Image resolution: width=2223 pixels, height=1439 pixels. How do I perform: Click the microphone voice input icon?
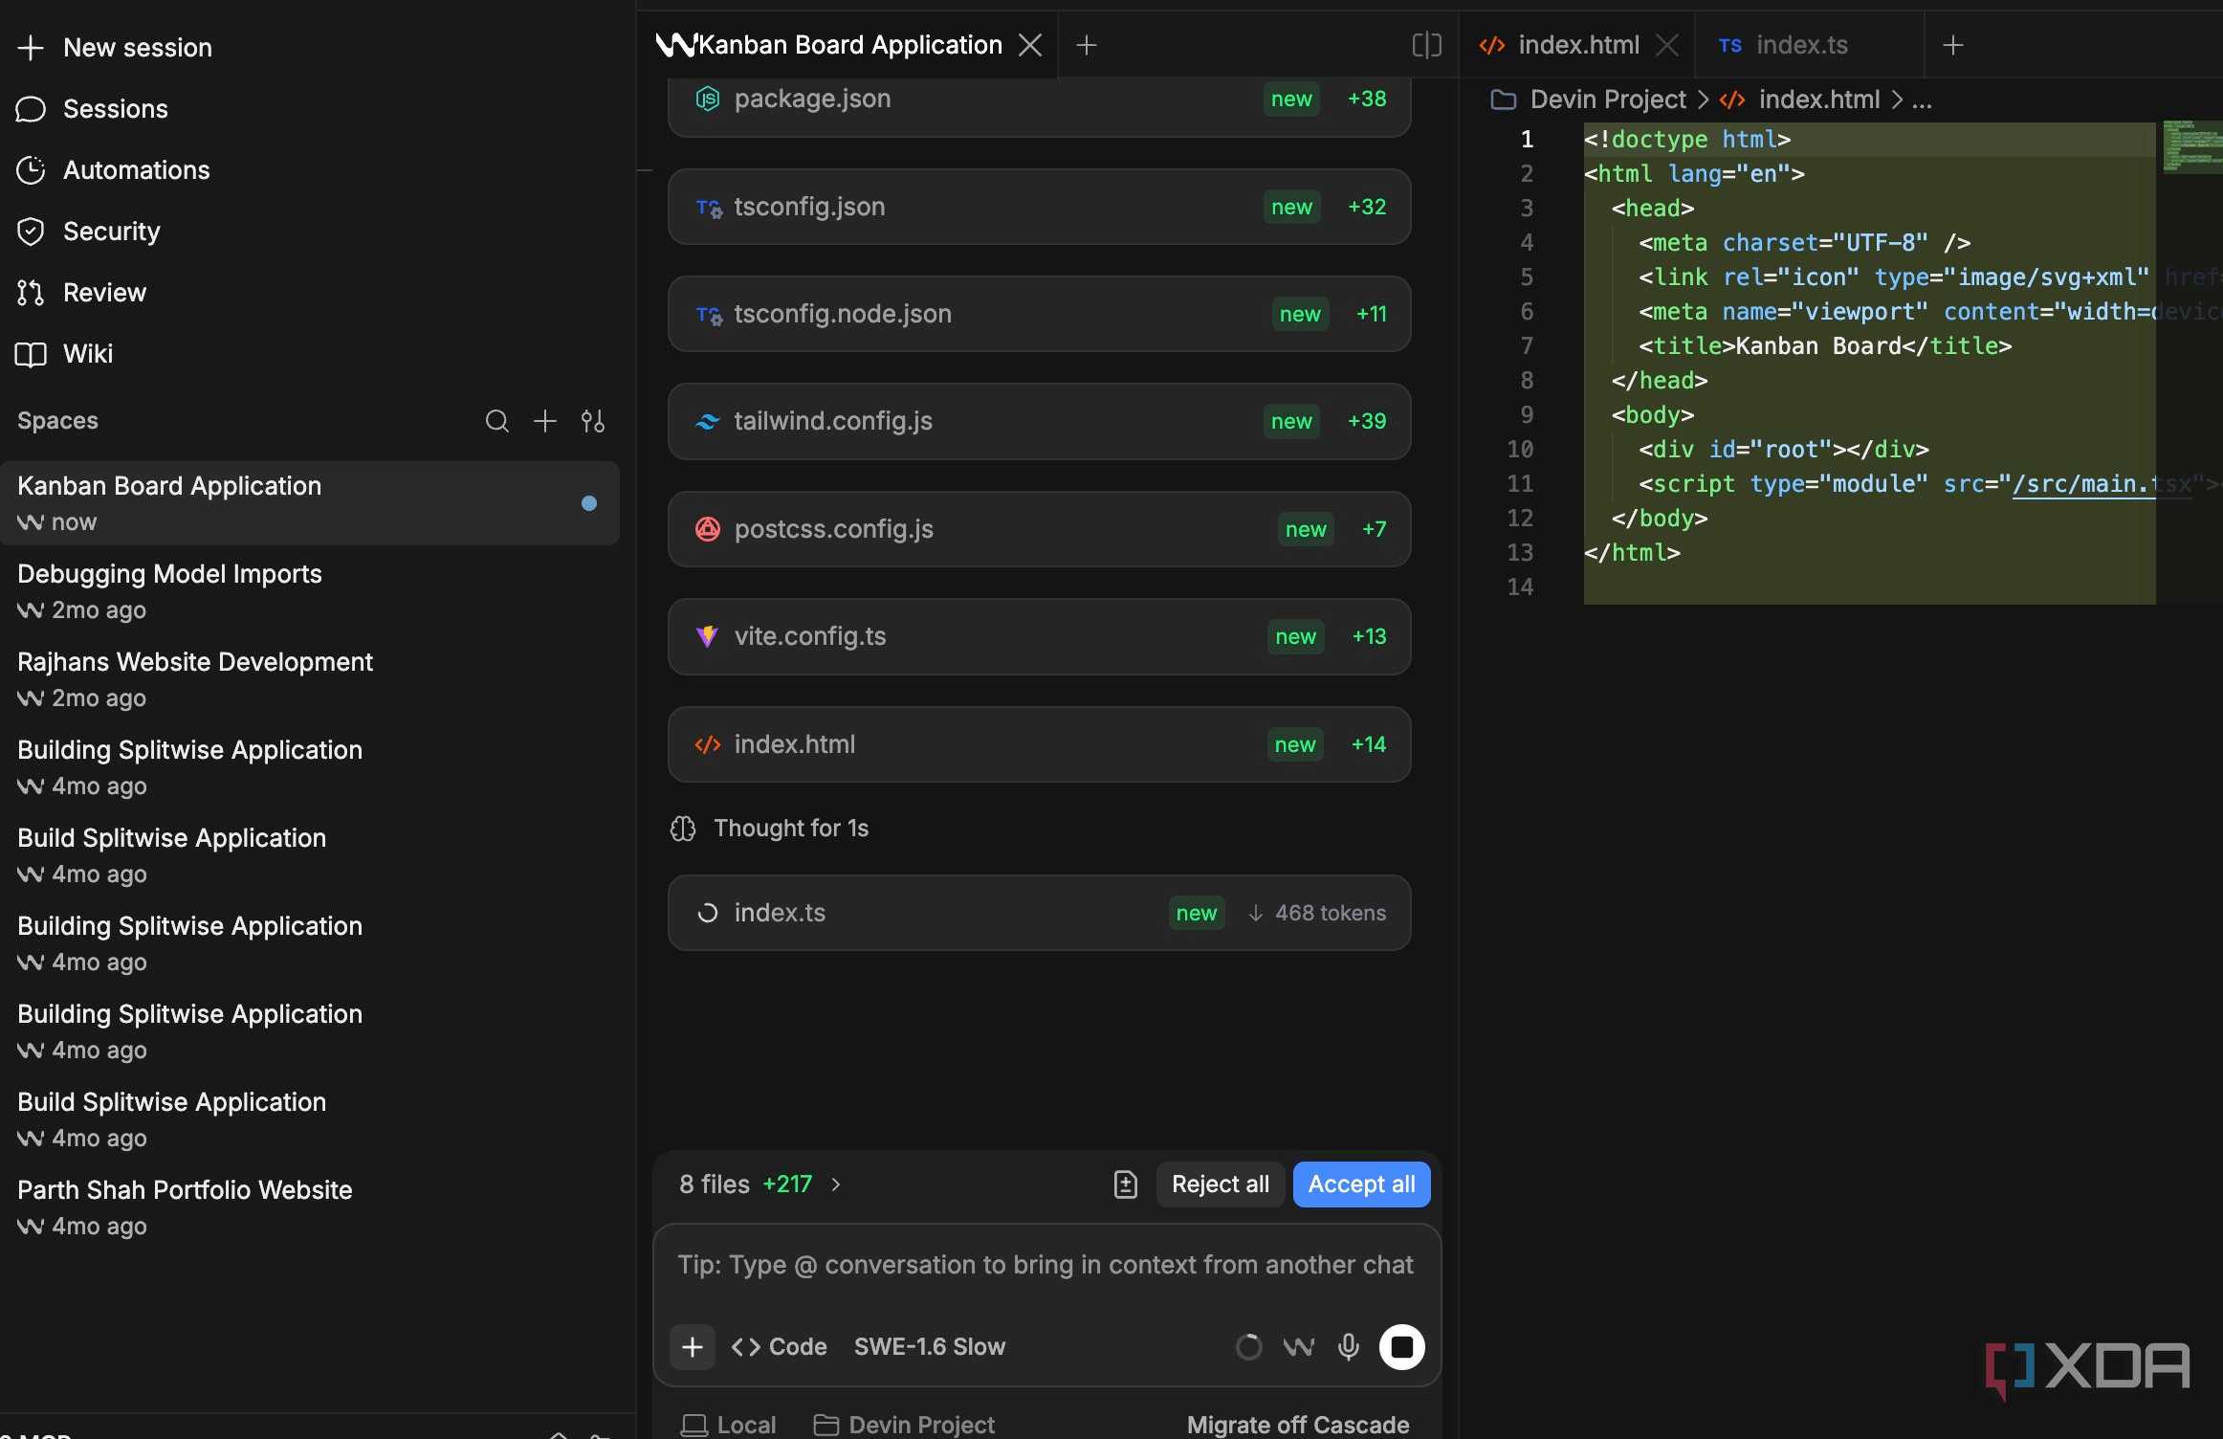(x=1349, y=1347)
